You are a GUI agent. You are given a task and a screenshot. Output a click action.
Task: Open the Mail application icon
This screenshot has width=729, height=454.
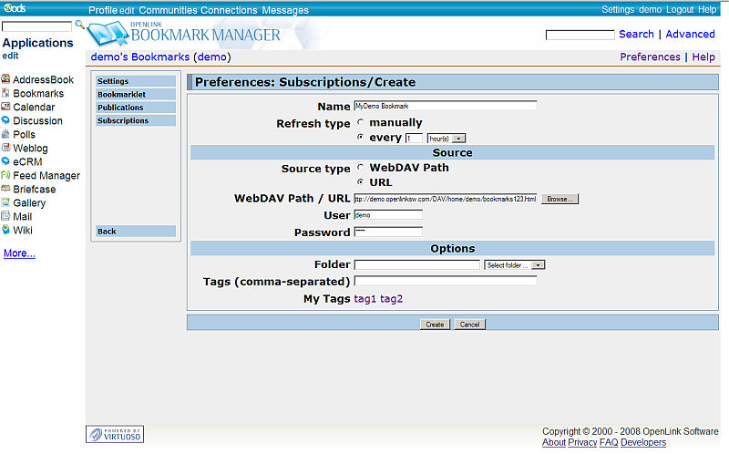tap(6, 217)
